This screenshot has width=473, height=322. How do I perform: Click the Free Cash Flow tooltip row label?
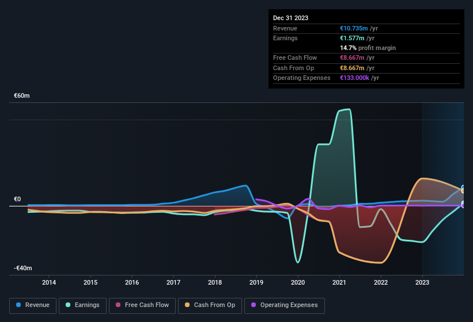pos(296,57)
